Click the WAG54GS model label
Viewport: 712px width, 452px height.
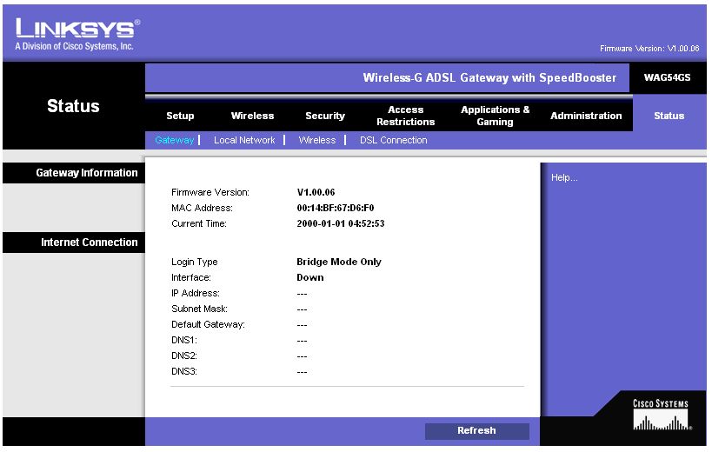coord(667,77)
